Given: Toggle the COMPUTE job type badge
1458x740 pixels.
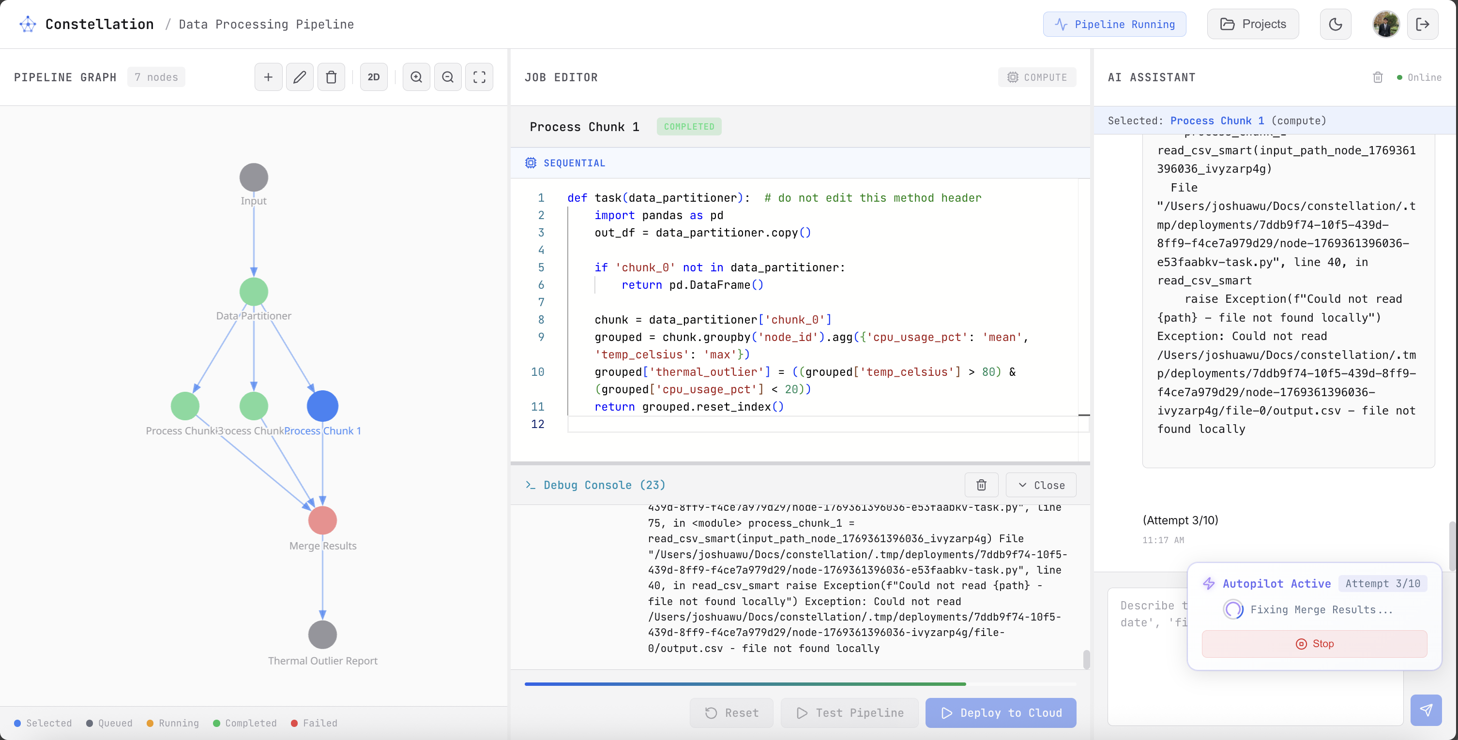Looking at the screenshot, I should tap(1037, 77).
